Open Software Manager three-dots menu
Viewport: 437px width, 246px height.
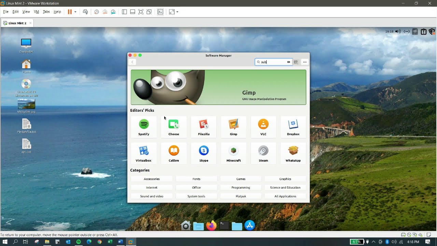(x=305, y=62)
